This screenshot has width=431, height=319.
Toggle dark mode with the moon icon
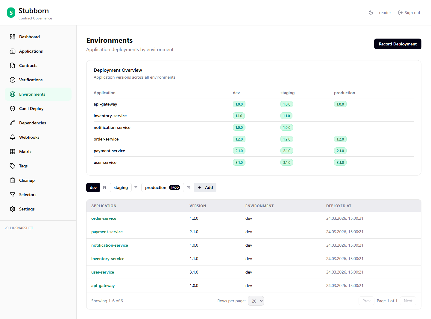[371, 13]
